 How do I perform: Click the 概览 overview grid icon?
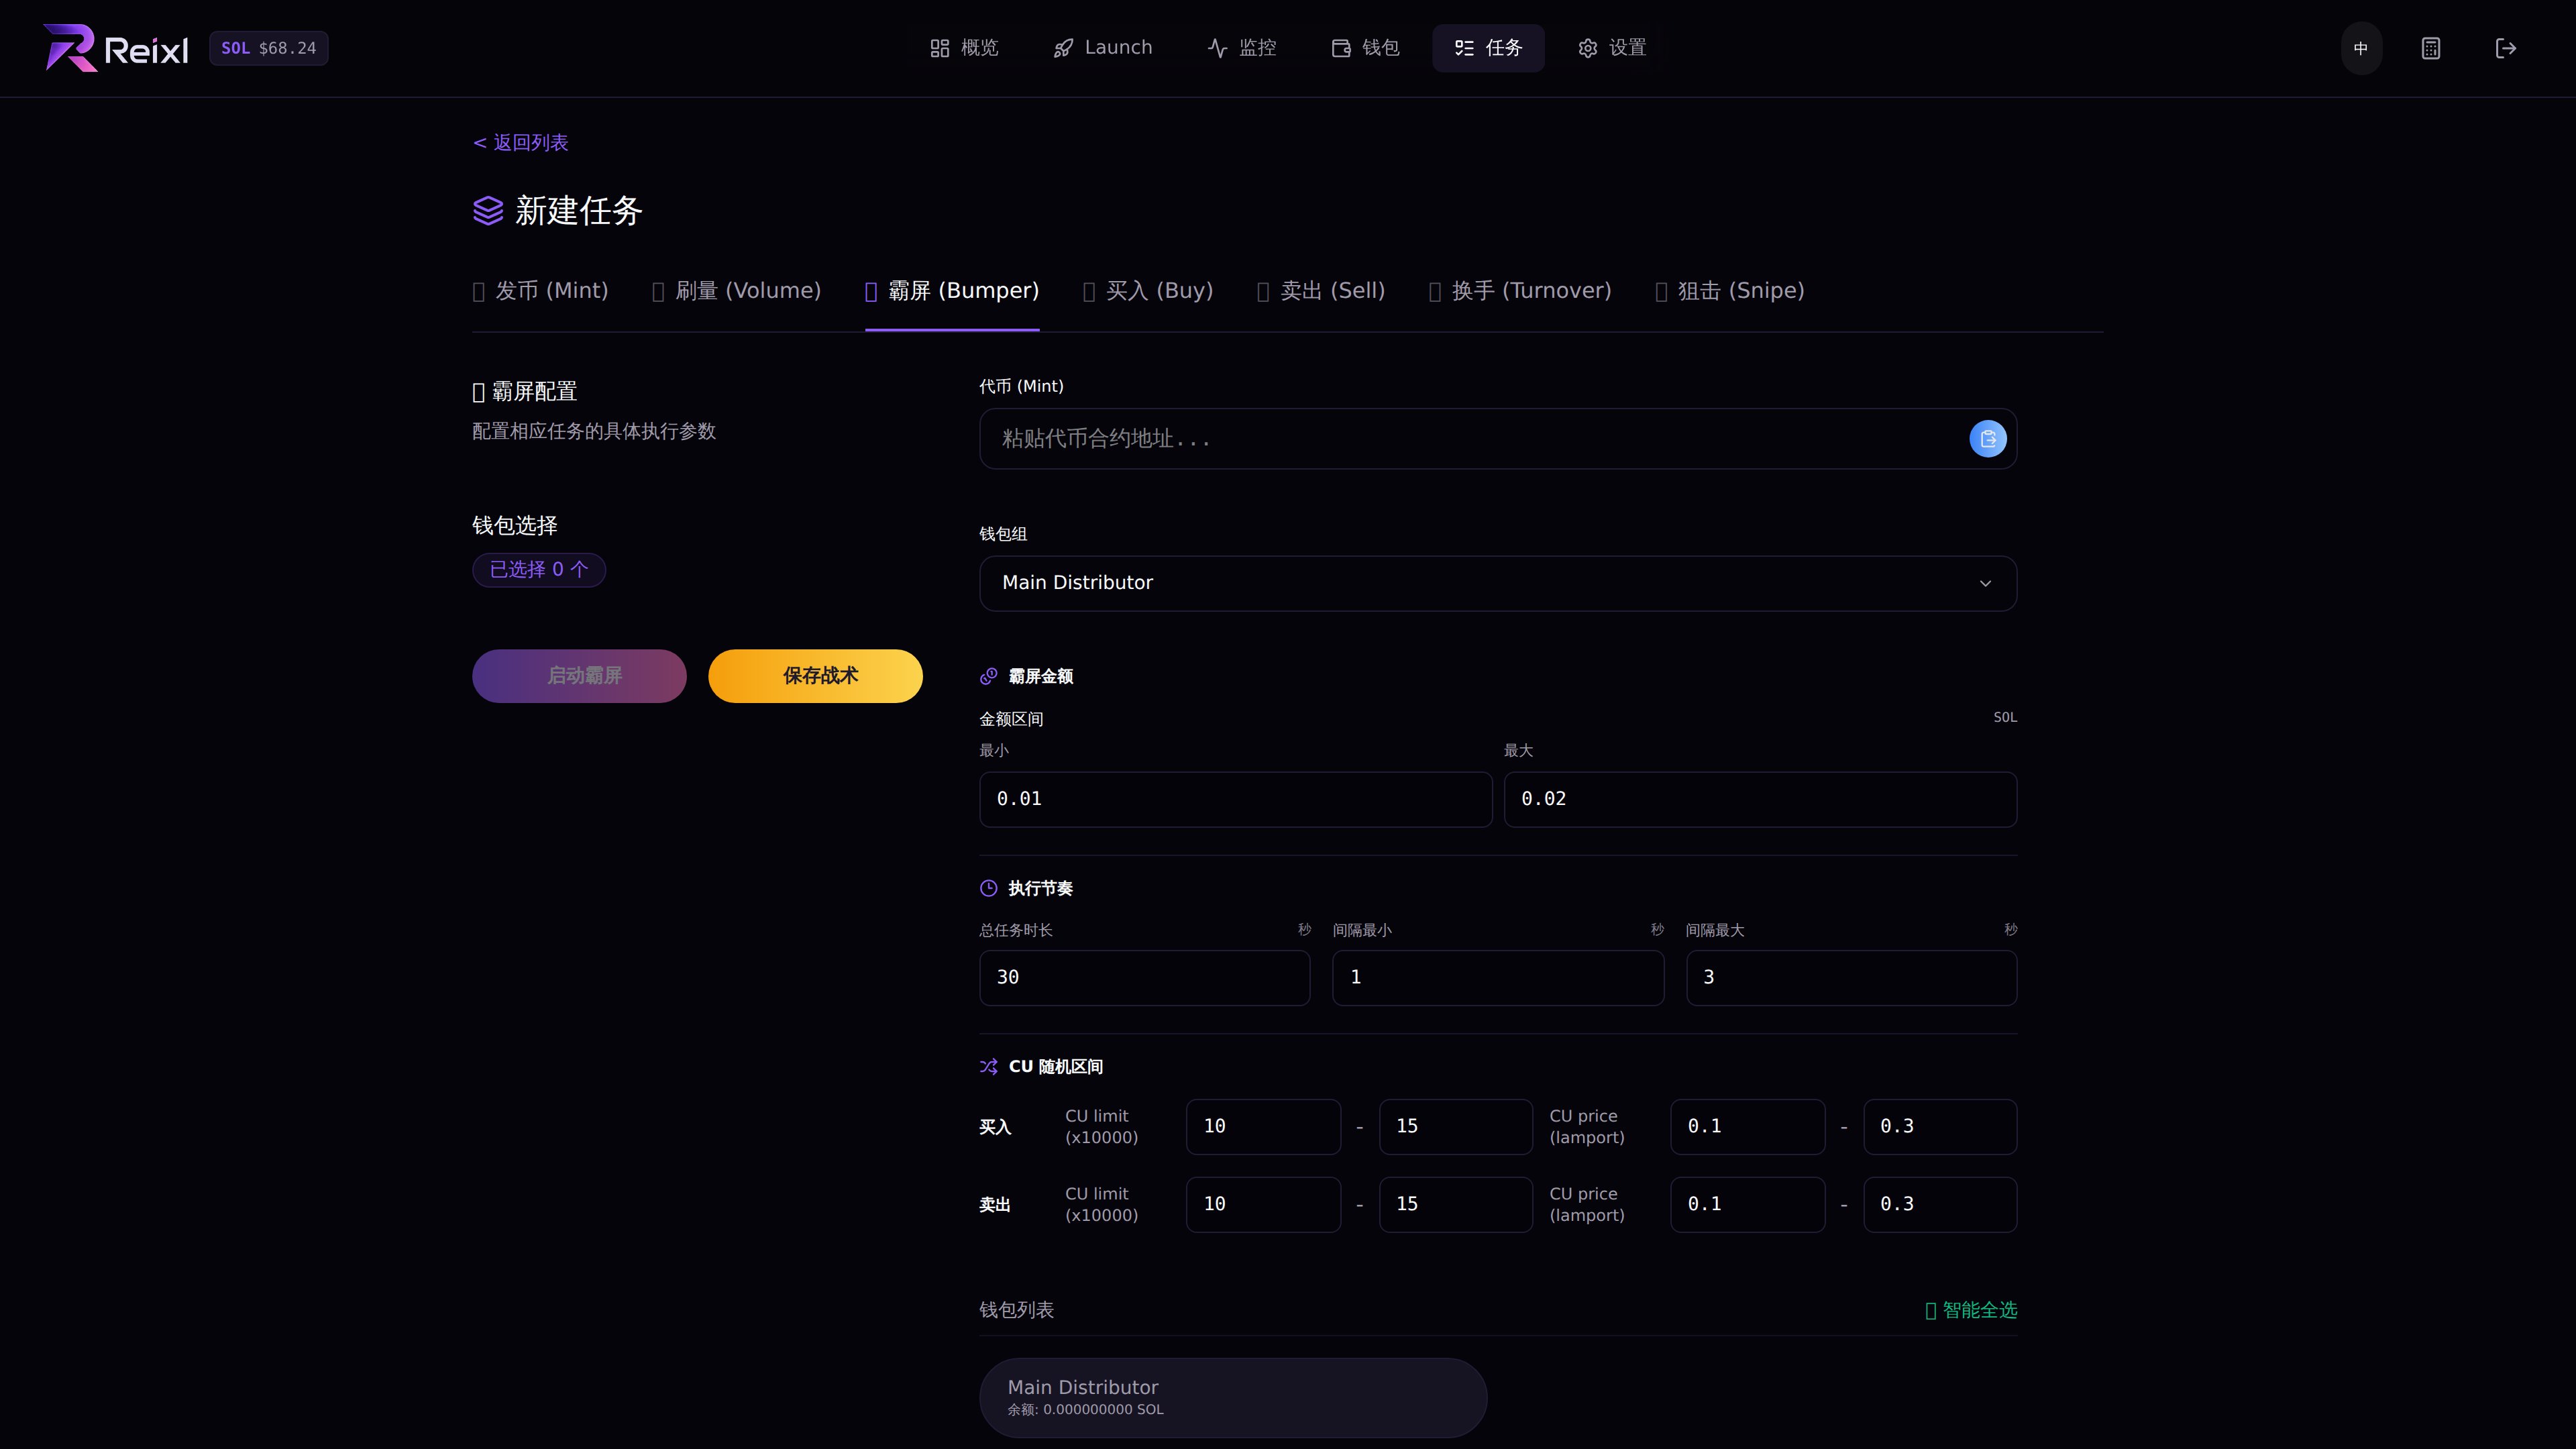tap(939, 48)
